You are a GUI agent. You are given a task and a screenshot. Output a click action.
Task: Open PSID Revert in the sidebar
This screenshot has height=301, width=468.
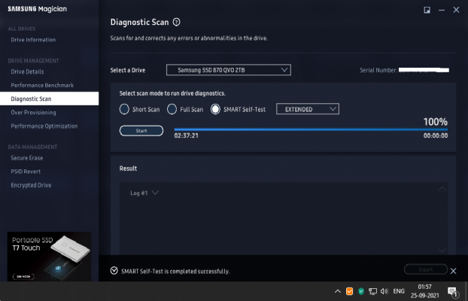point(26,172)
